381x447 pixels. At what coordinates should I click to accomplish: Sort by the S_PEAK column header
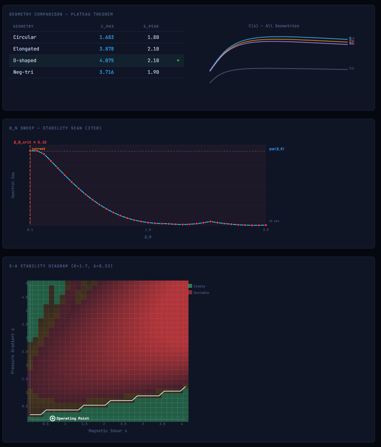tap(151, 26)
